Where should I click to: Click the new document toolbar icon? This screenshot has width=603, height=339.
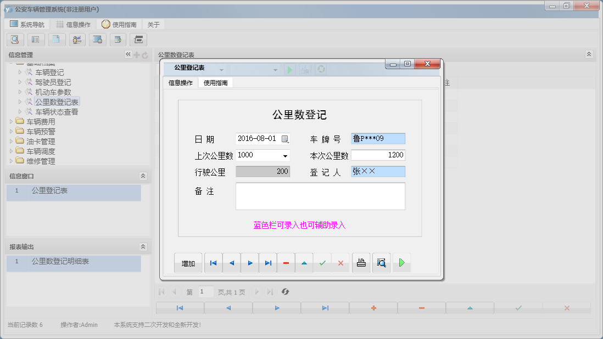click(x=57, y=39)
